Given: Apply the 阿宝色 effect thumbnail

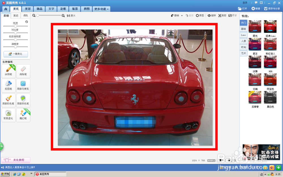Looking at the screenshot, I should coord(270,80).
